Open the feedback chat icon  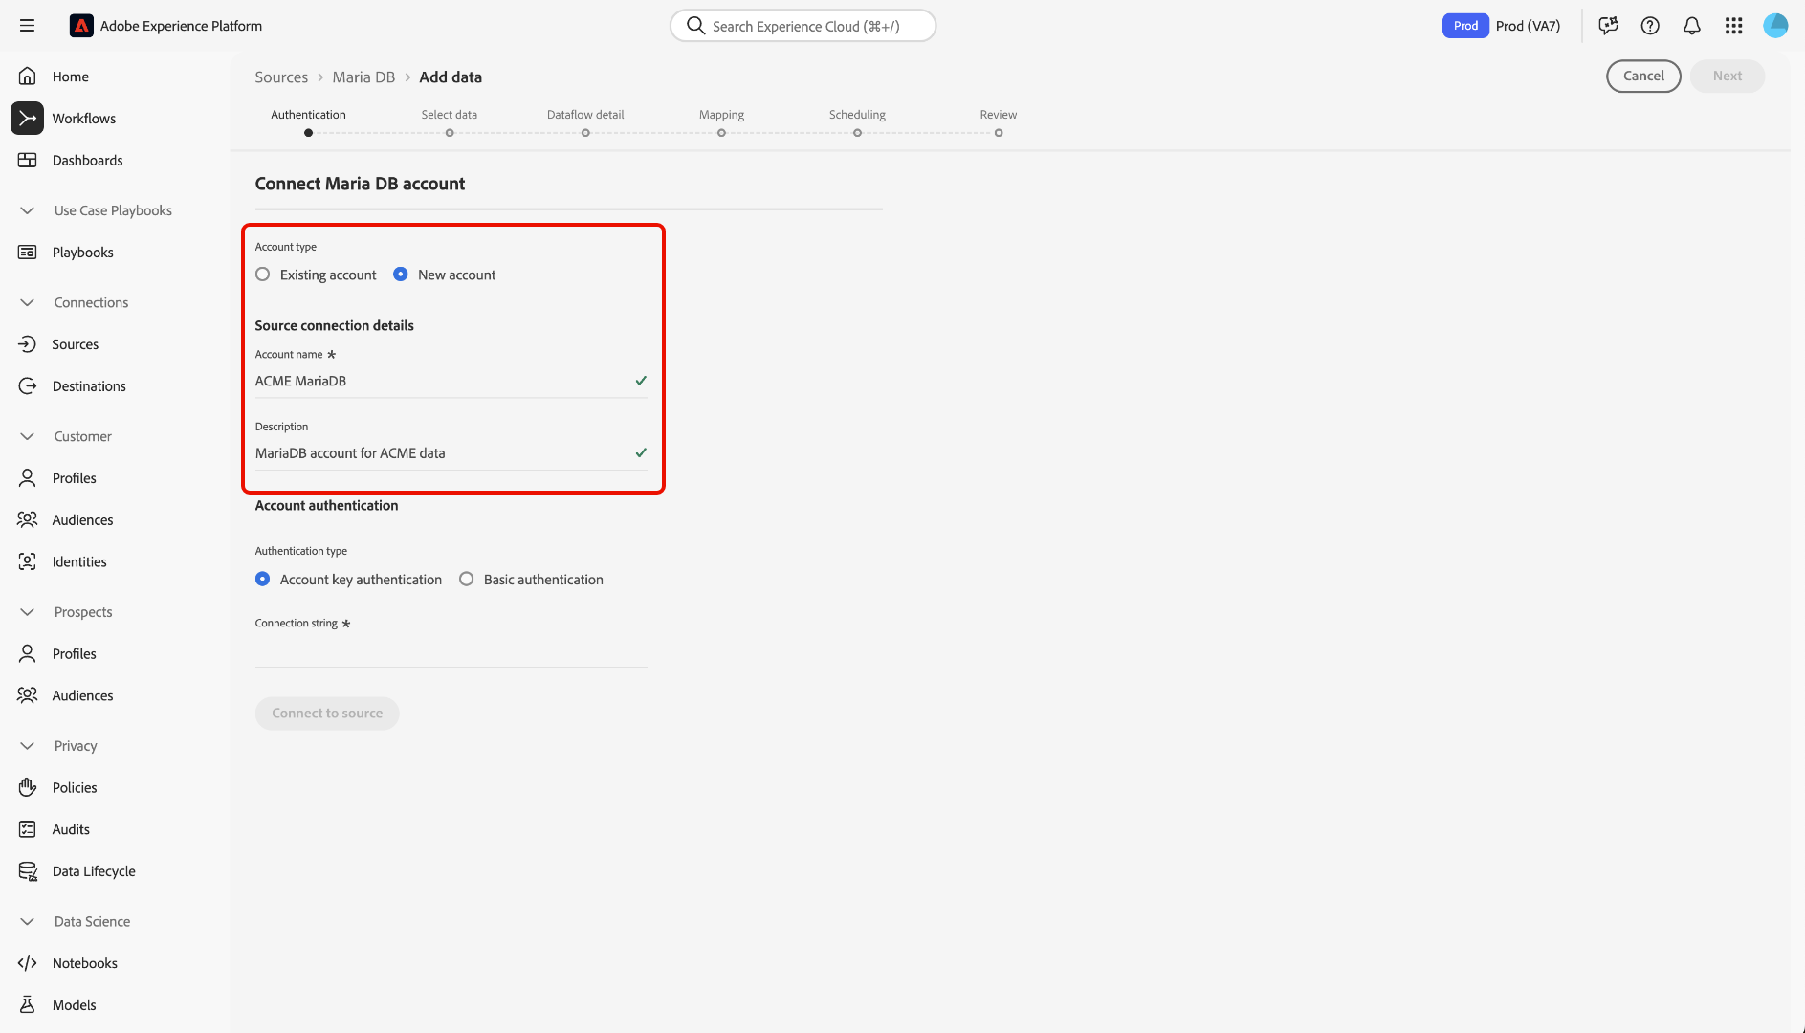pos(1608,26)
